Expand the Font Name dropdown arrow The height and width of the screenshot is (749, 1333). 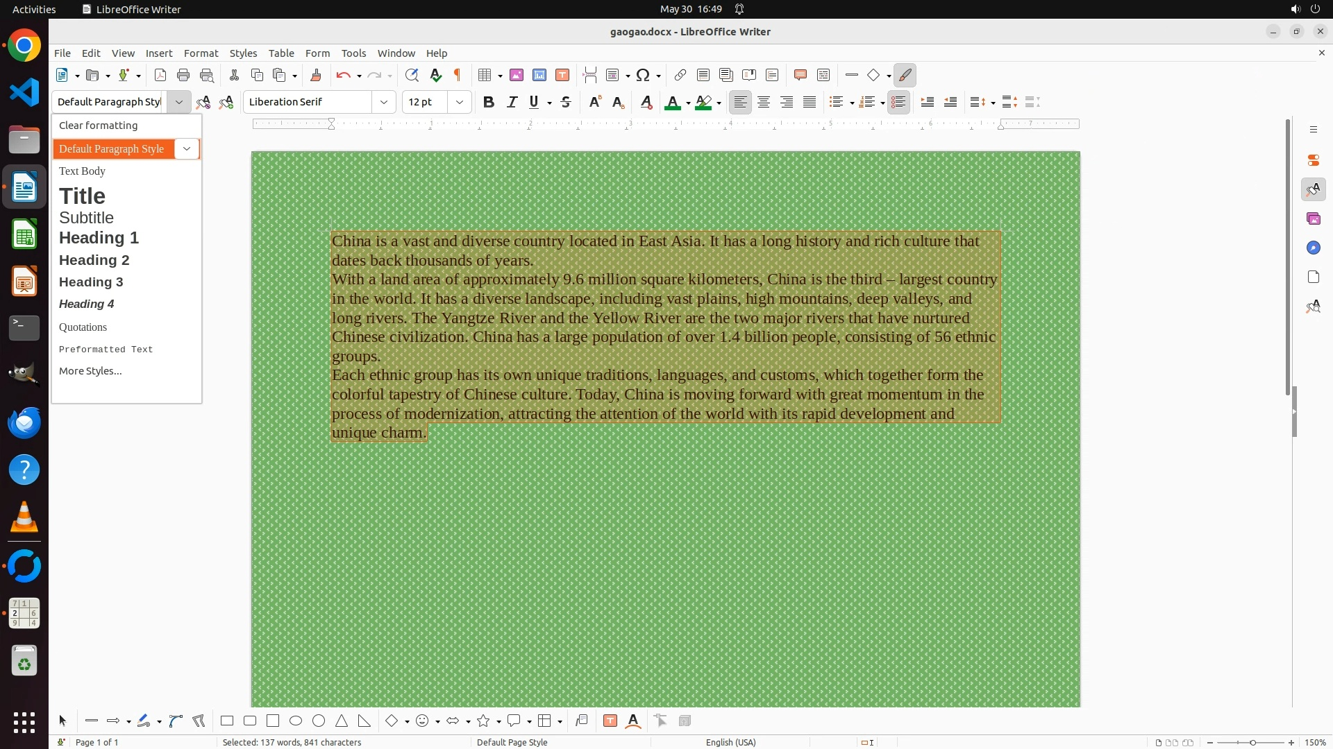click(384, 102)
